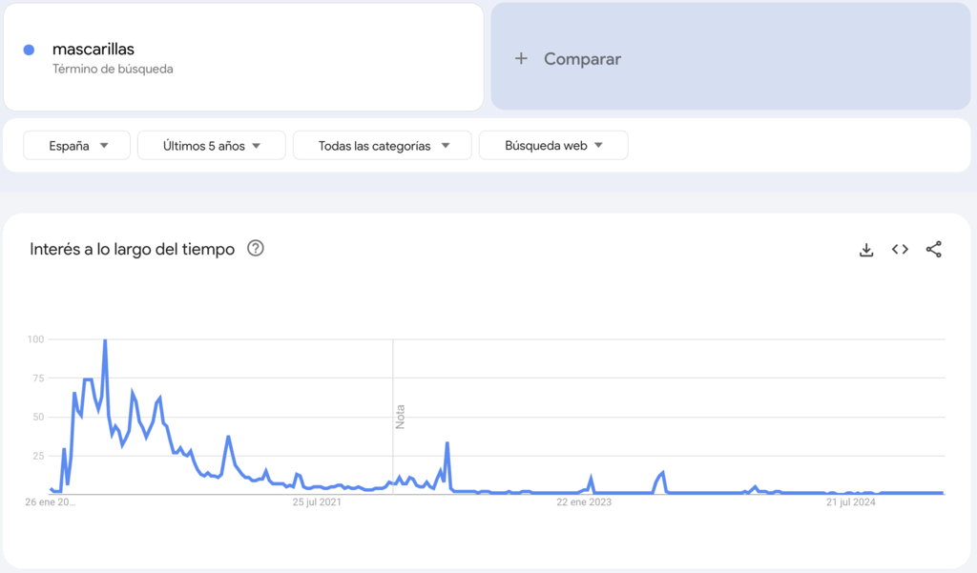
Task: Open the embed code icon
Action: 900,250
